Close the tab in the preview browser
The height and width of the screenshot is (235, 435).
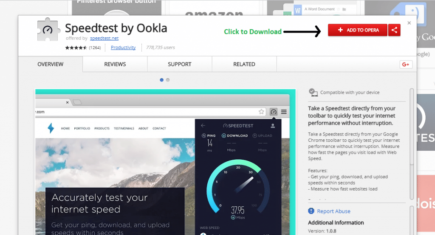68,102
